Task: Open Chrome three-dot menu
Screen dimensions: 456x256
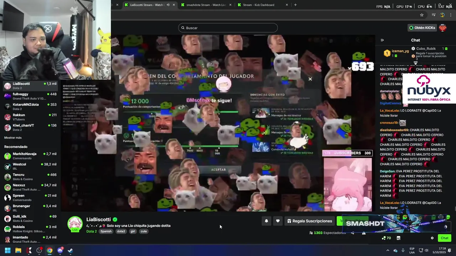Action: pos(451,15)
